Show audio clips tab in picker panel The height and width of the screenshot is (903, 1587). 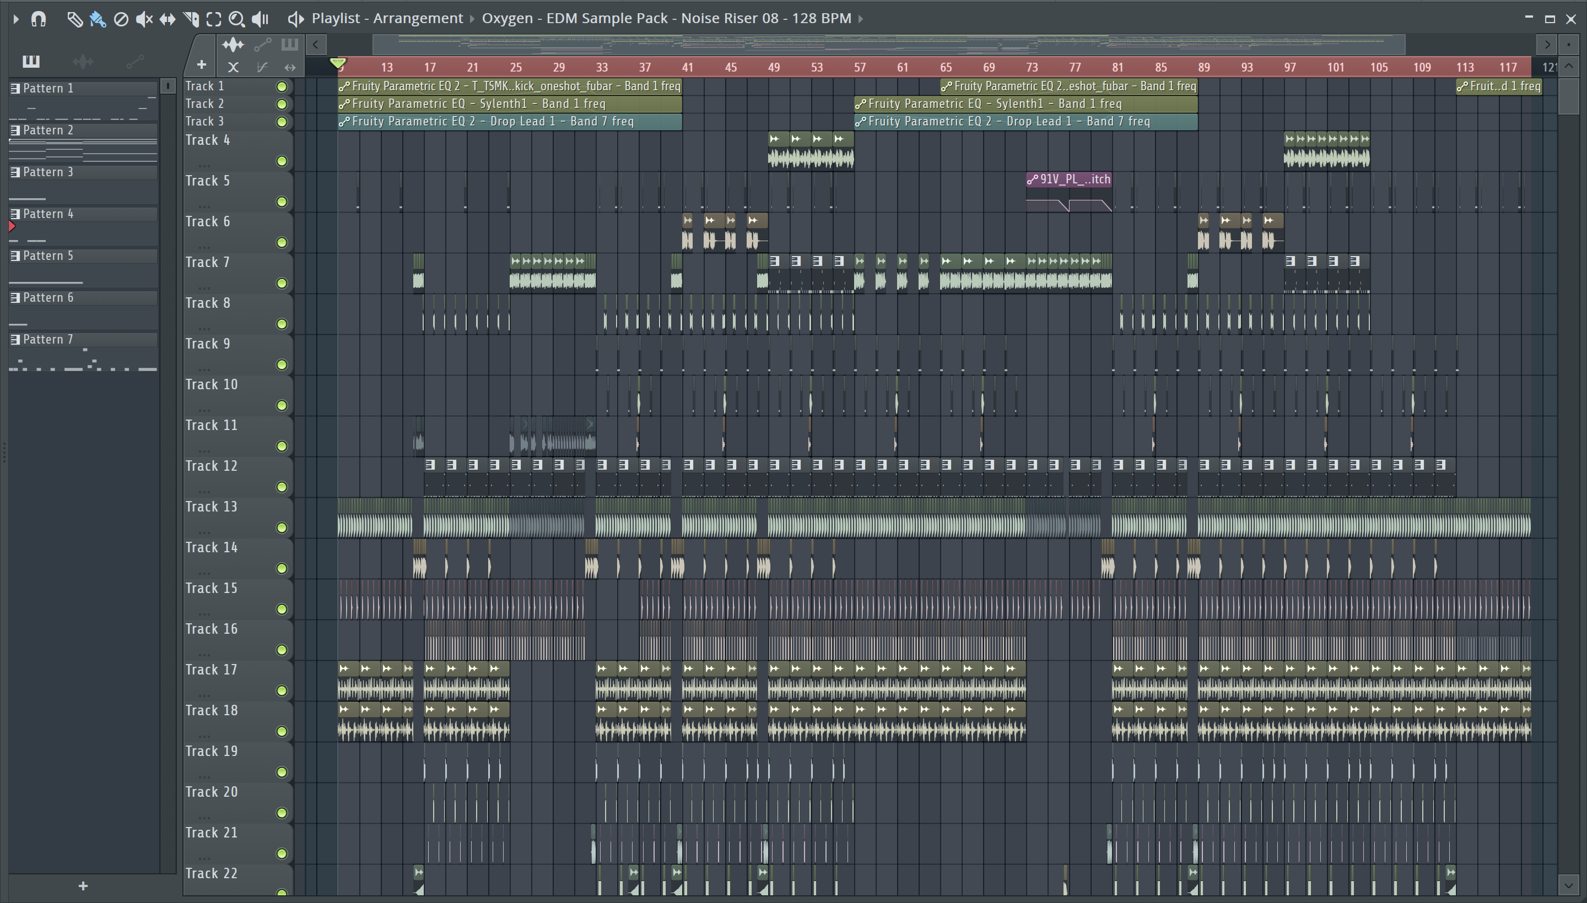coord(83,61)
